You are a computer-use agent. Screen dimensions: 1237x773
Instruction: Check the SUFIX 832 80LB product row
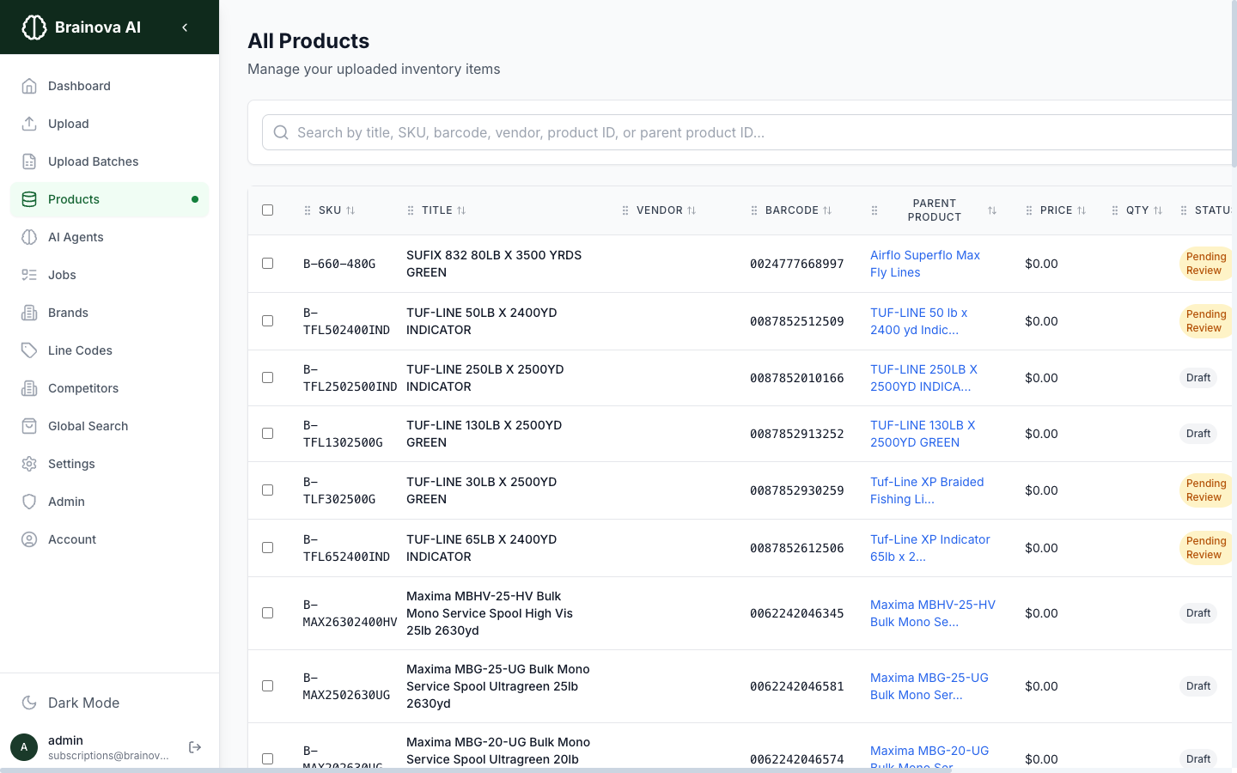(267, 264)
